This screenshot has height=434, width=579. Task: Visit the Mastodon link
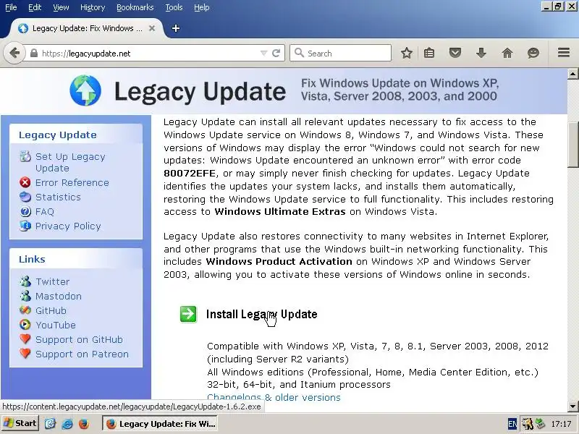tap(59, 296)
